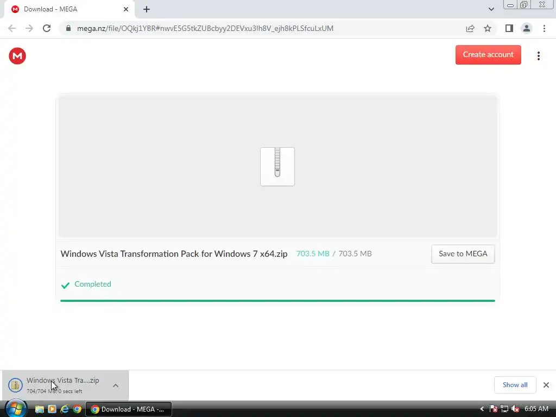Close the downloads bar
This screenshot has width=556, height=417.
pyautogui.click(x=546, y=385)
